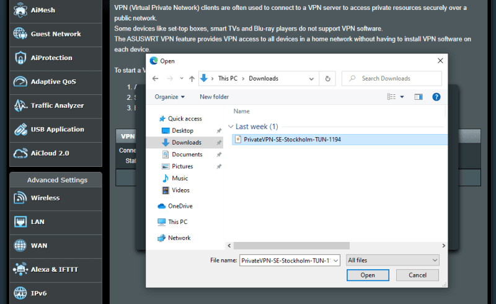This screenshot has height=304, width=496.
Task: Open the Organize dropdown menu
Action: 169,97
